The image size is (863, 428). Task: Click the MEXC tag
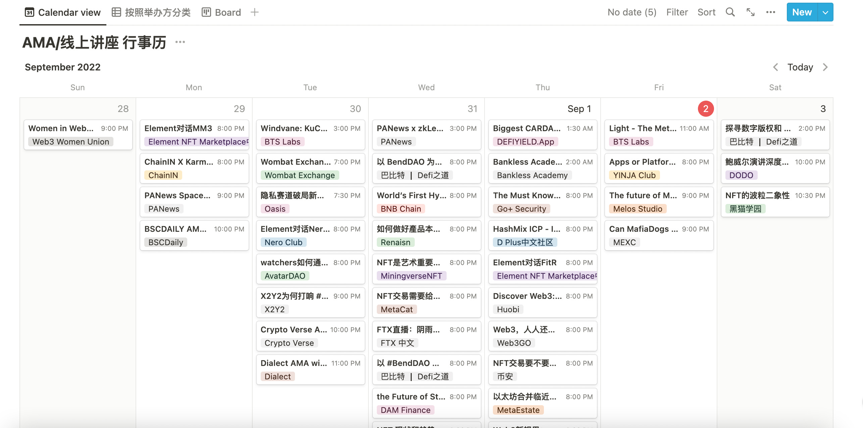624,242
